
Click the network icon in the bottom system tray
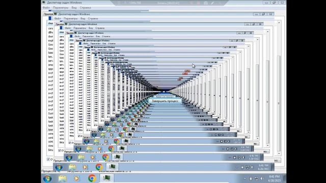pyautogui.click(x=257, y=178)
